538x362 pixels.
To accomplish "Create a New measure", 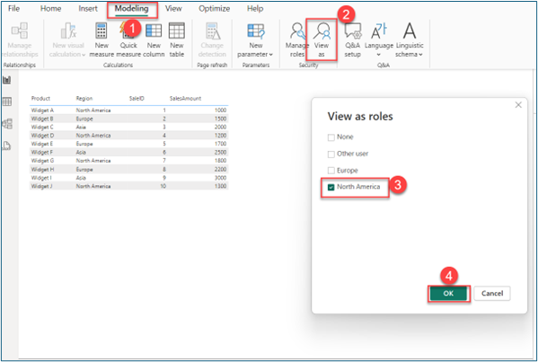I will tap(101, 40).
